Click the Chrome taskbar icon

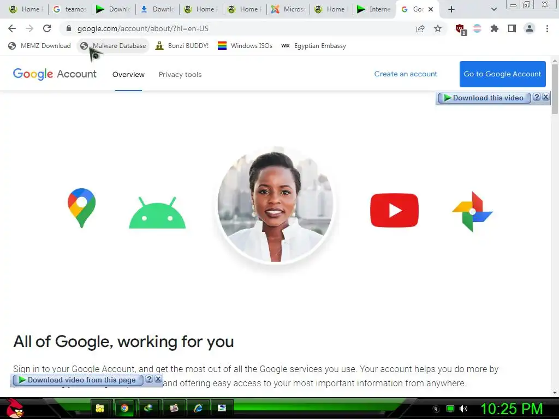[124, 408]
